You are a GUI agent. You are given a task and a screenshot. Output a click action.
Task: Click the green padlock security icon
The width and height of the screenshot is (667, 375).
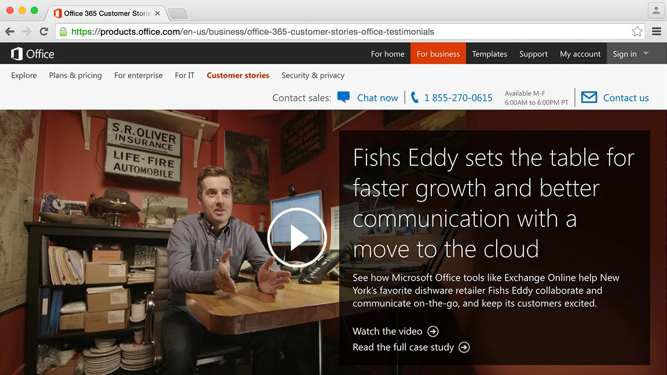coord(63,31)
